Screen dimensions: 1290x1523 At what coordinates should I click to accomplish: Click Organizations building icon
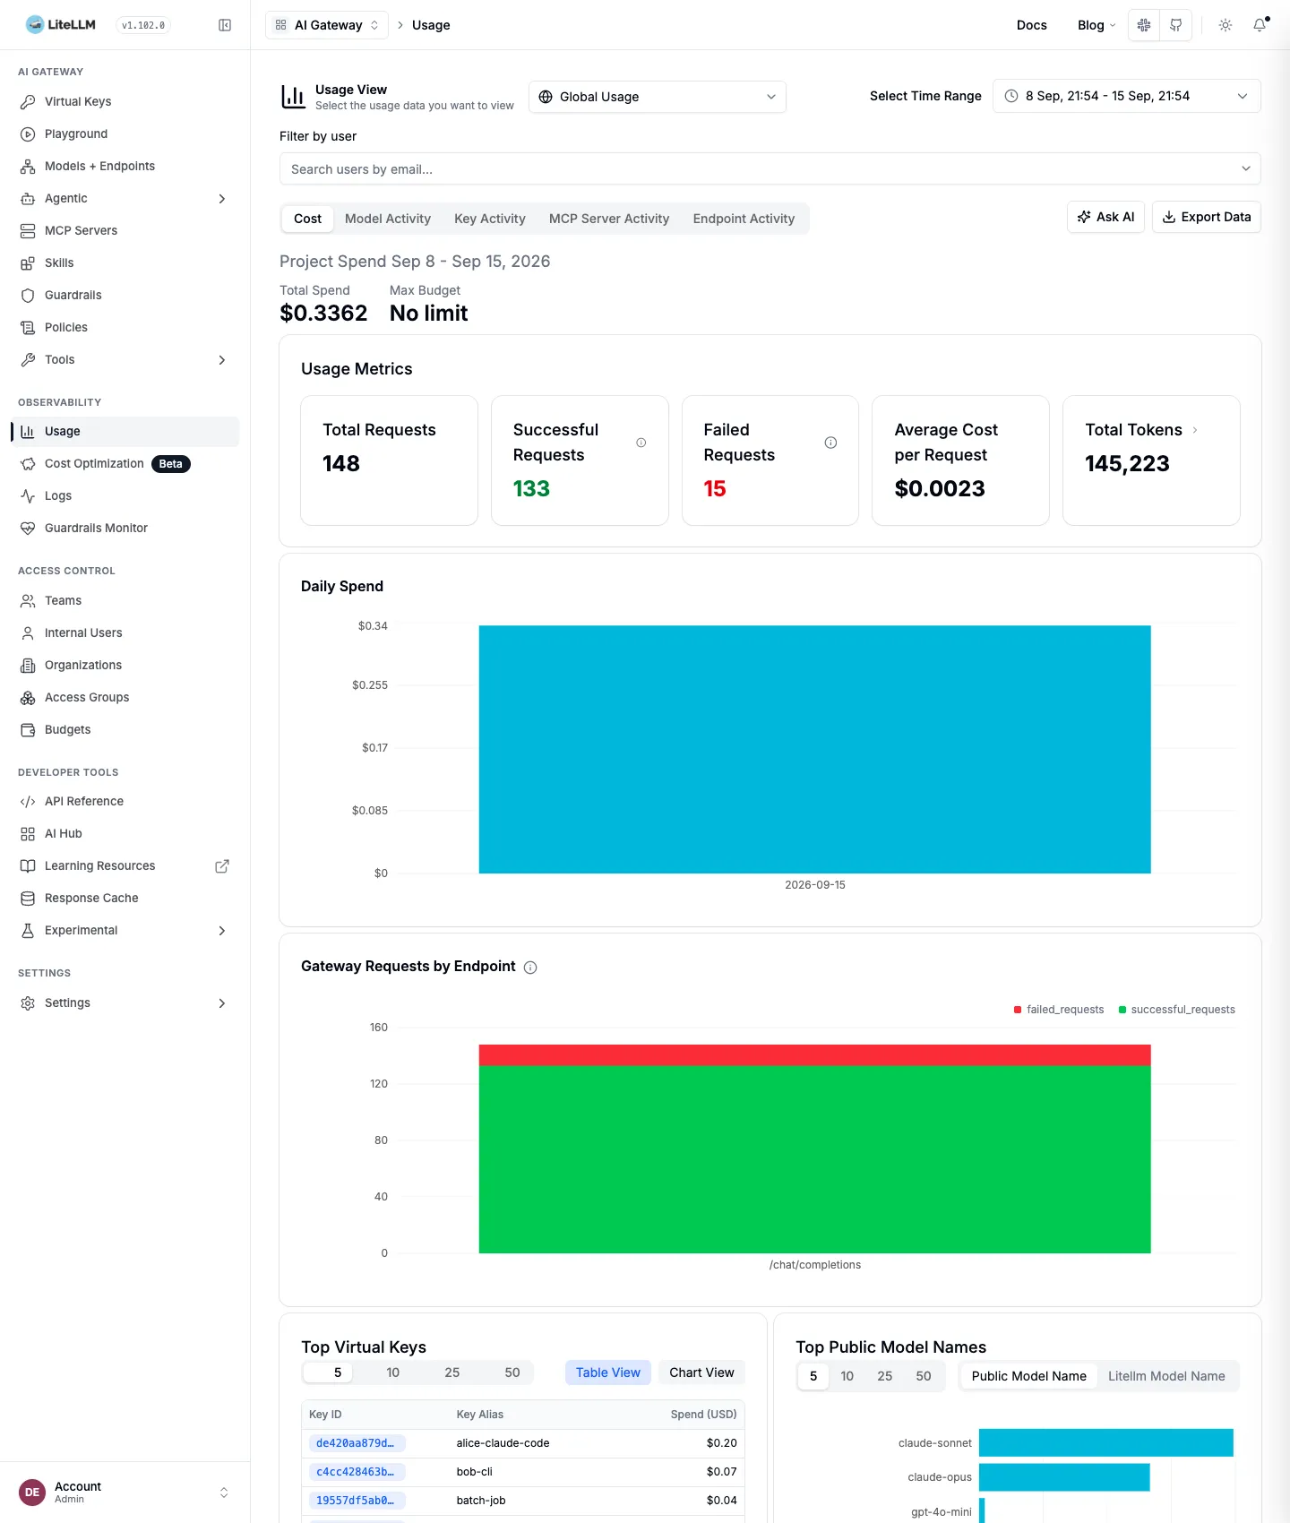click(28, 665)
